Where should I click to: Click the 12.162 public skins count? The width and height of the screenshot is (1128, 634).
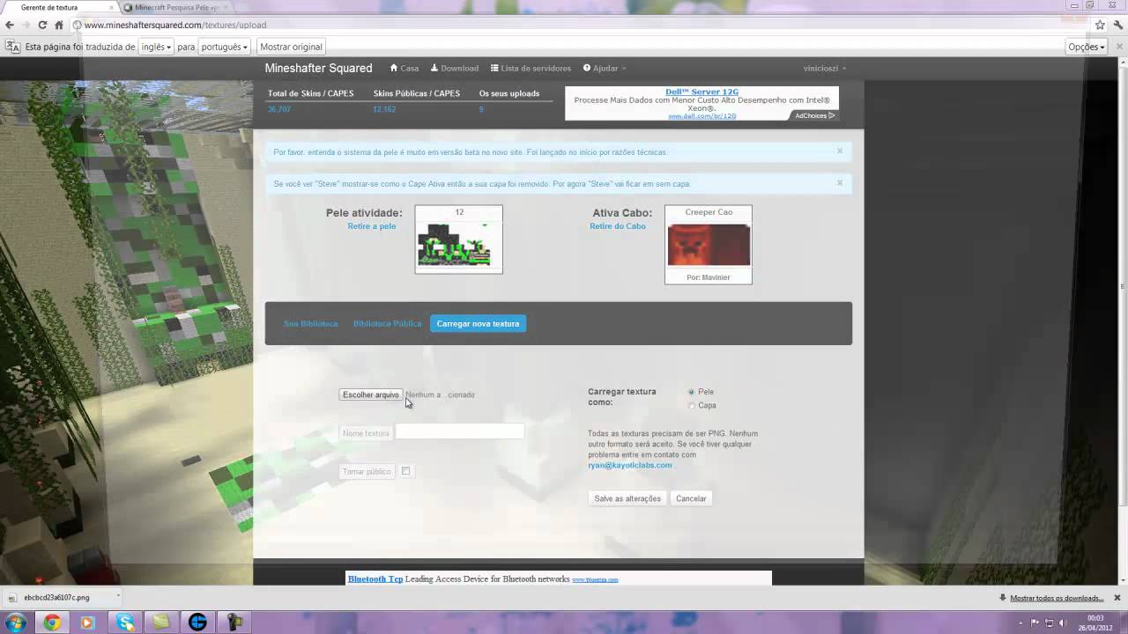(384, 109)
